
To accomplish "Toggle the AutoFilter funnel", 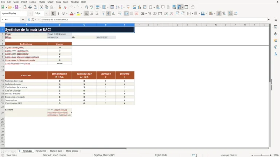I will coord(128,7).
